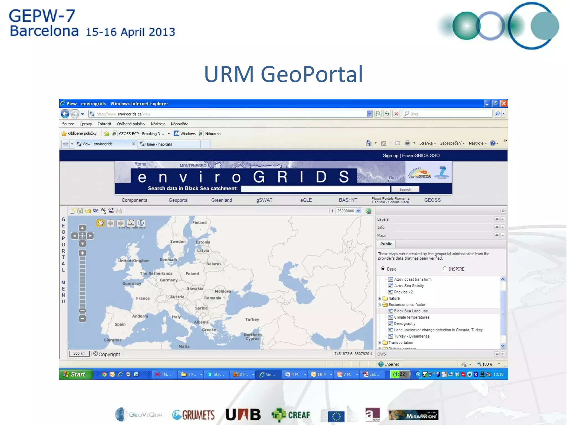Viewport: 567px width, 425px height.
Task: Open the address bar history dropdown
Action: 369,114
